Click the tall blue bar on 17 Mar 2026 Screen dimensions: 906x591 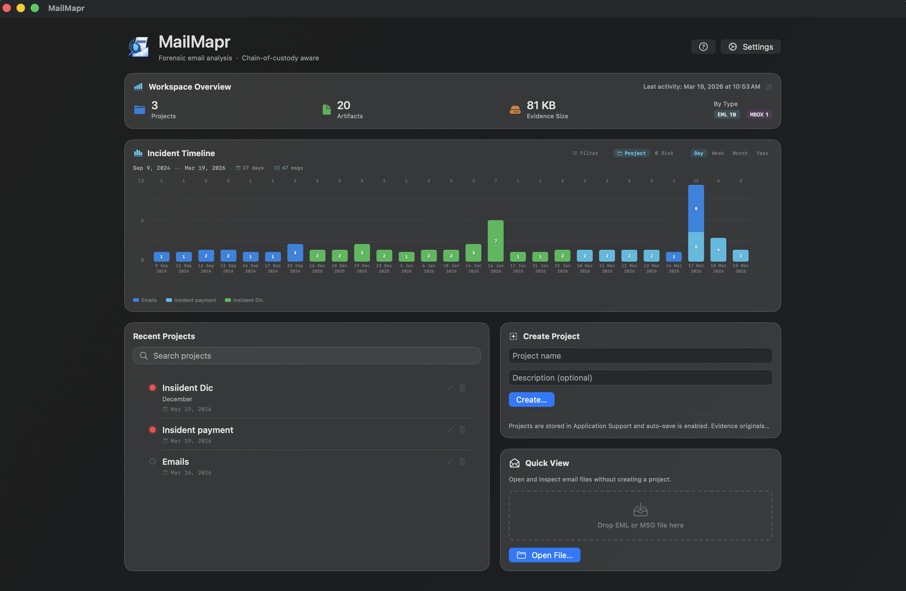click(696, 208)
